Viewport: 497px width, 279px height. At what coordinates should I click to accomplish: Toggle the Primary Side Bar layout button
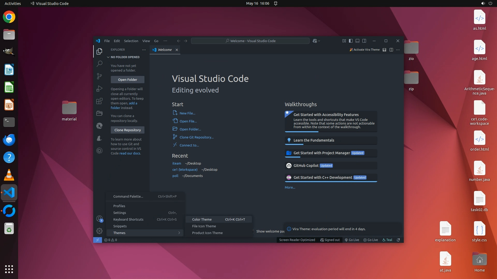351,41
